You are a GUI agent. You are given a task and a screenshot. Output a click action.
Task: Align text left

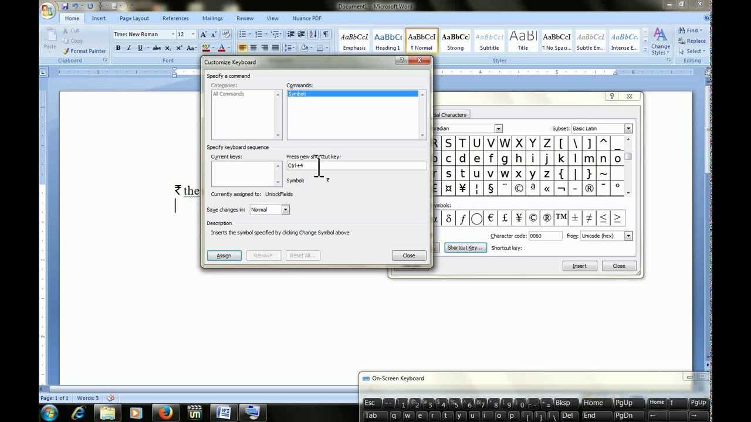click(x=243, y=48)
